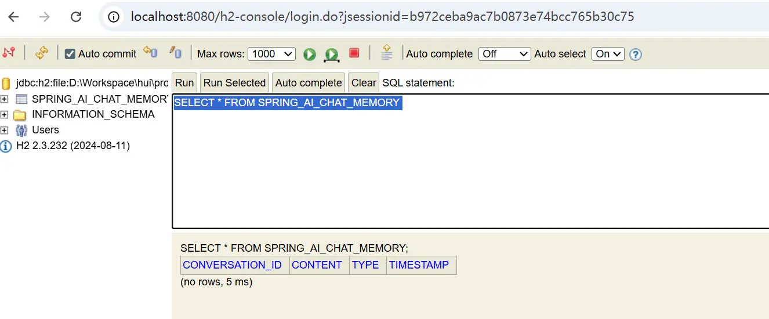769x319 pixels.
Task: Click the Run Selected text button
Action: point(234,83)
